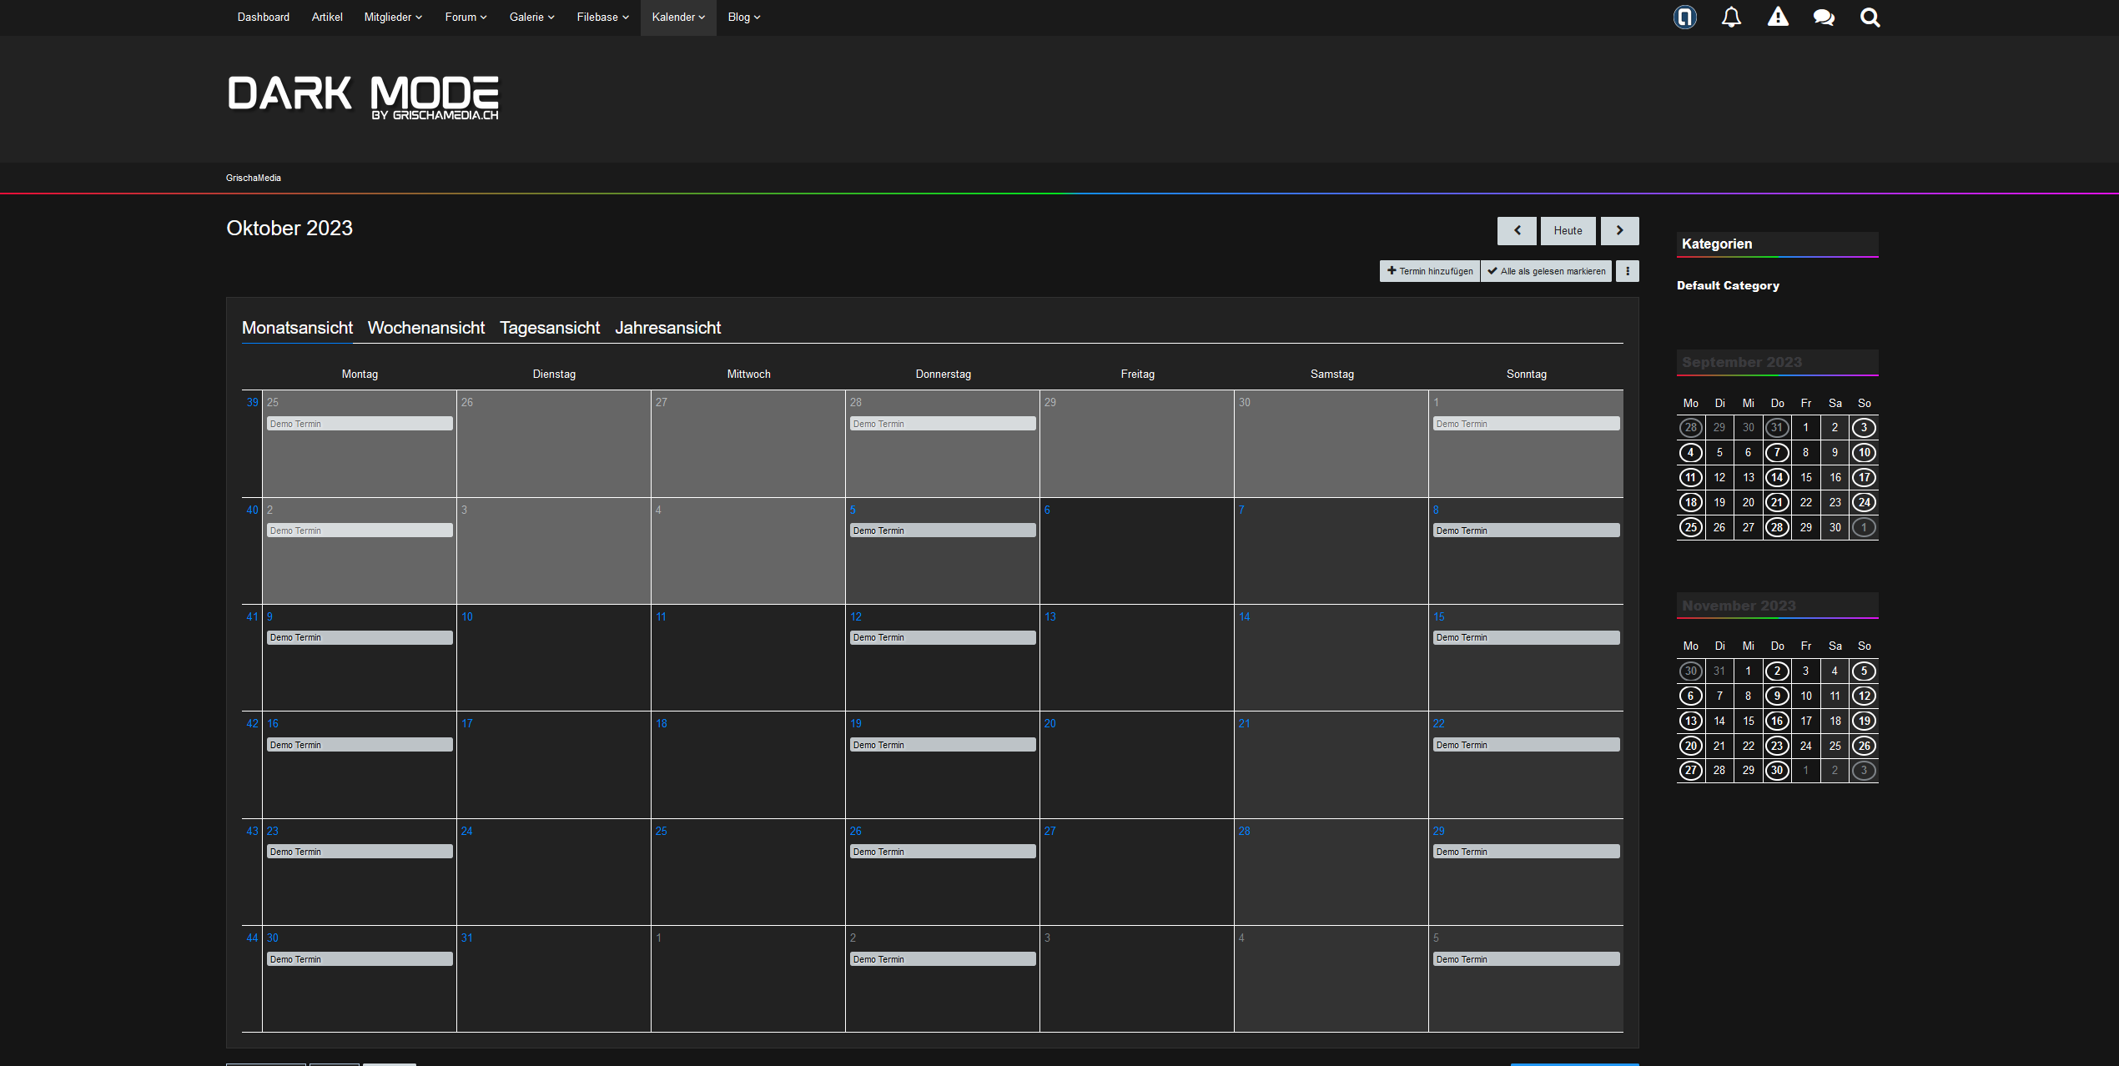Screen dimensions: 2119x1066
Task: Click the warning triangle moderation icon
Action: point(1778,18)
